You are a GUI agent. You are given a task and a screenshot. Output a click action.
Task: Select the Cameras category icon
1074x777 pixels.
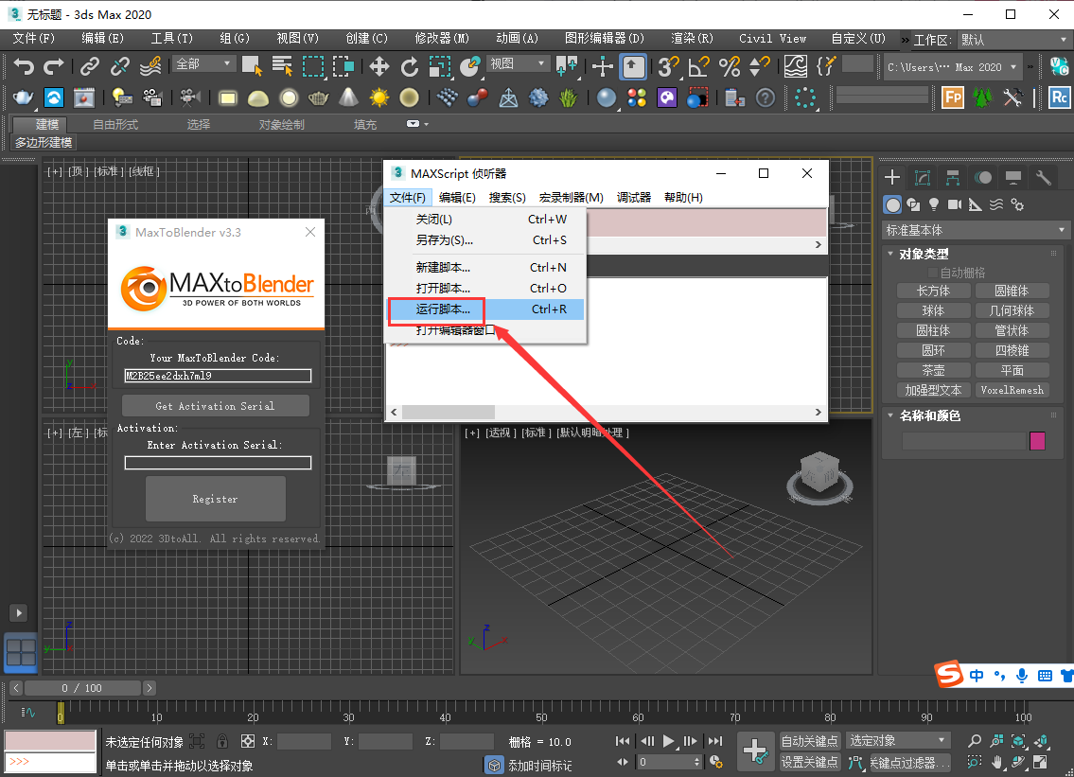coord(955,204)
